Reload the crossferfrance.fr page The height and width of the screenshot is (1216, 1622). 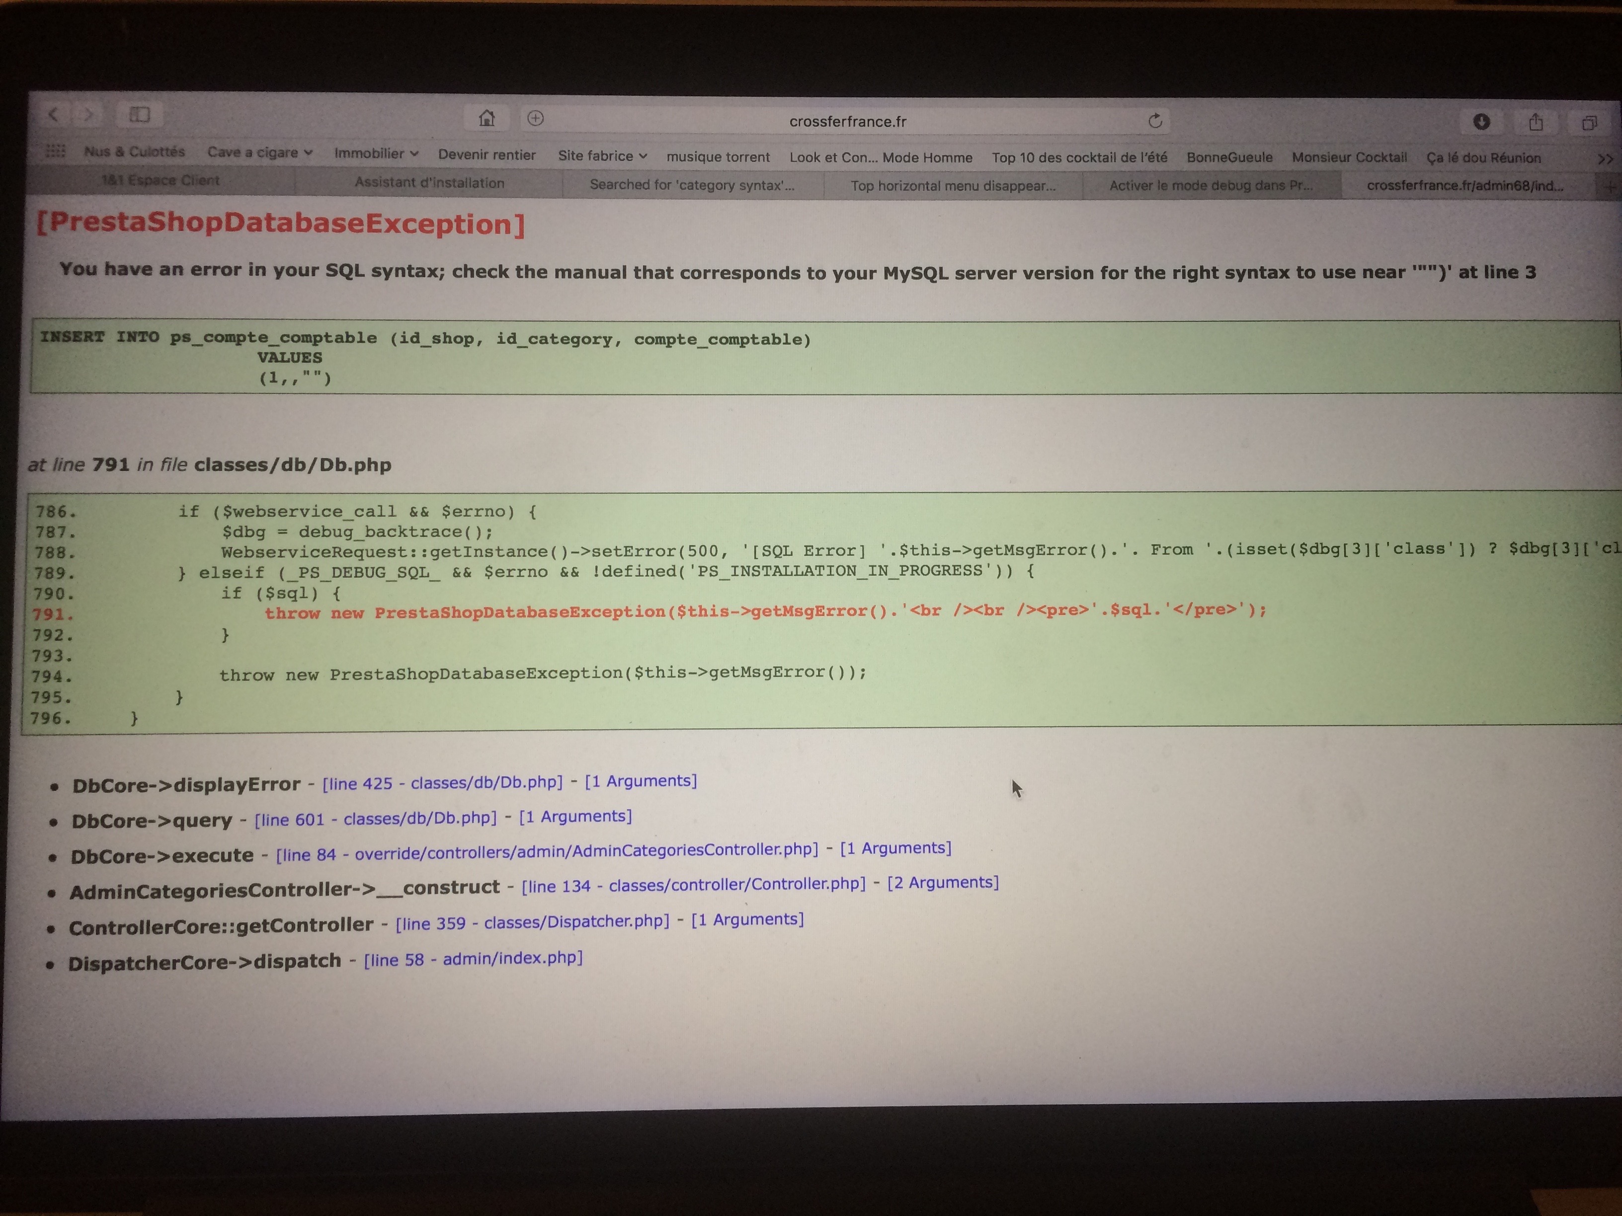click(1155, 121)
